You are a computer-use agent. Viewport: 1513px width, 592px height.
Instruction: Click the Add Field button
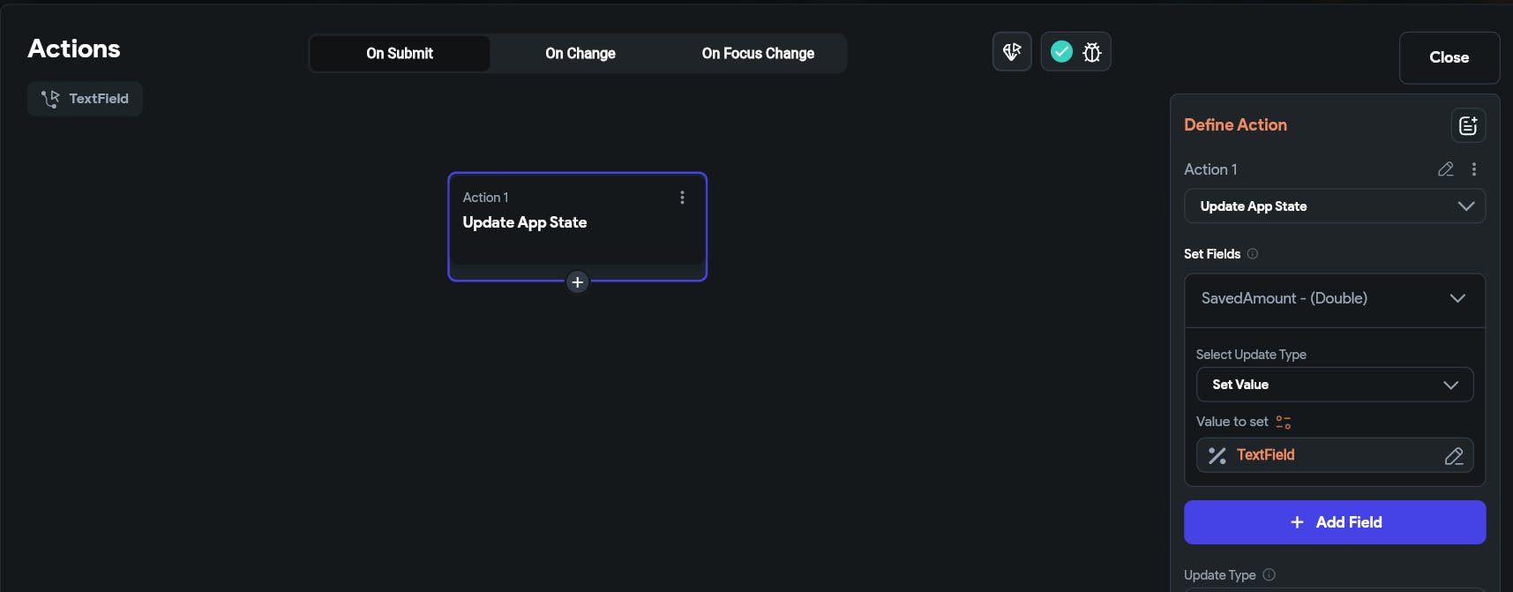(1334, 522)
